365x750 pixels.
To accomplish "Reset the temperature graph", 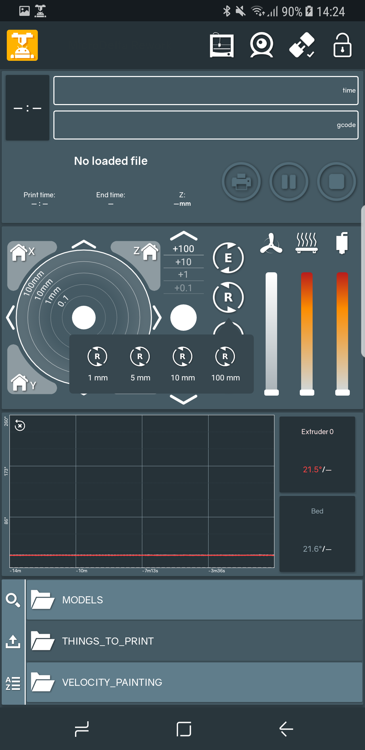I will tap(20, 426).
